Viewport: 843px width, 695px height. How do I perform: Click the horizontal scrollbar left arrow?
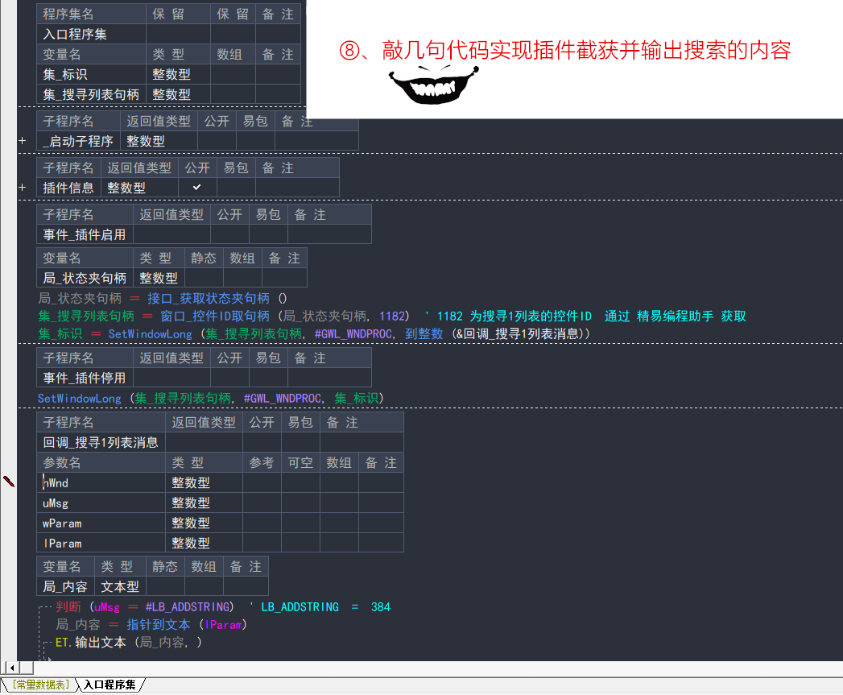(10, 668)
